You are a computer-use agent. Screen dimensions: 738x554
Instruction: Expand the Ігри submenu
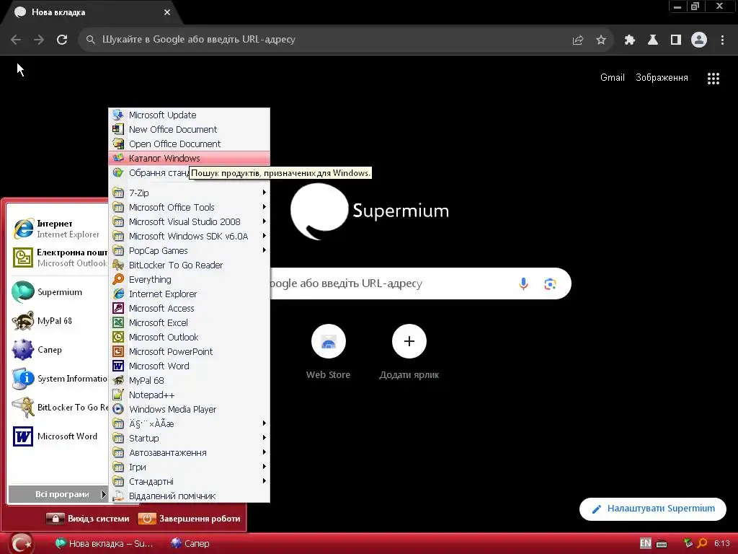[190, 467]
